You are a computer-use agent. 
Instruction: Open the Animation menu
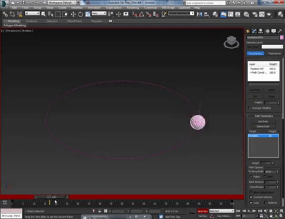94,8
